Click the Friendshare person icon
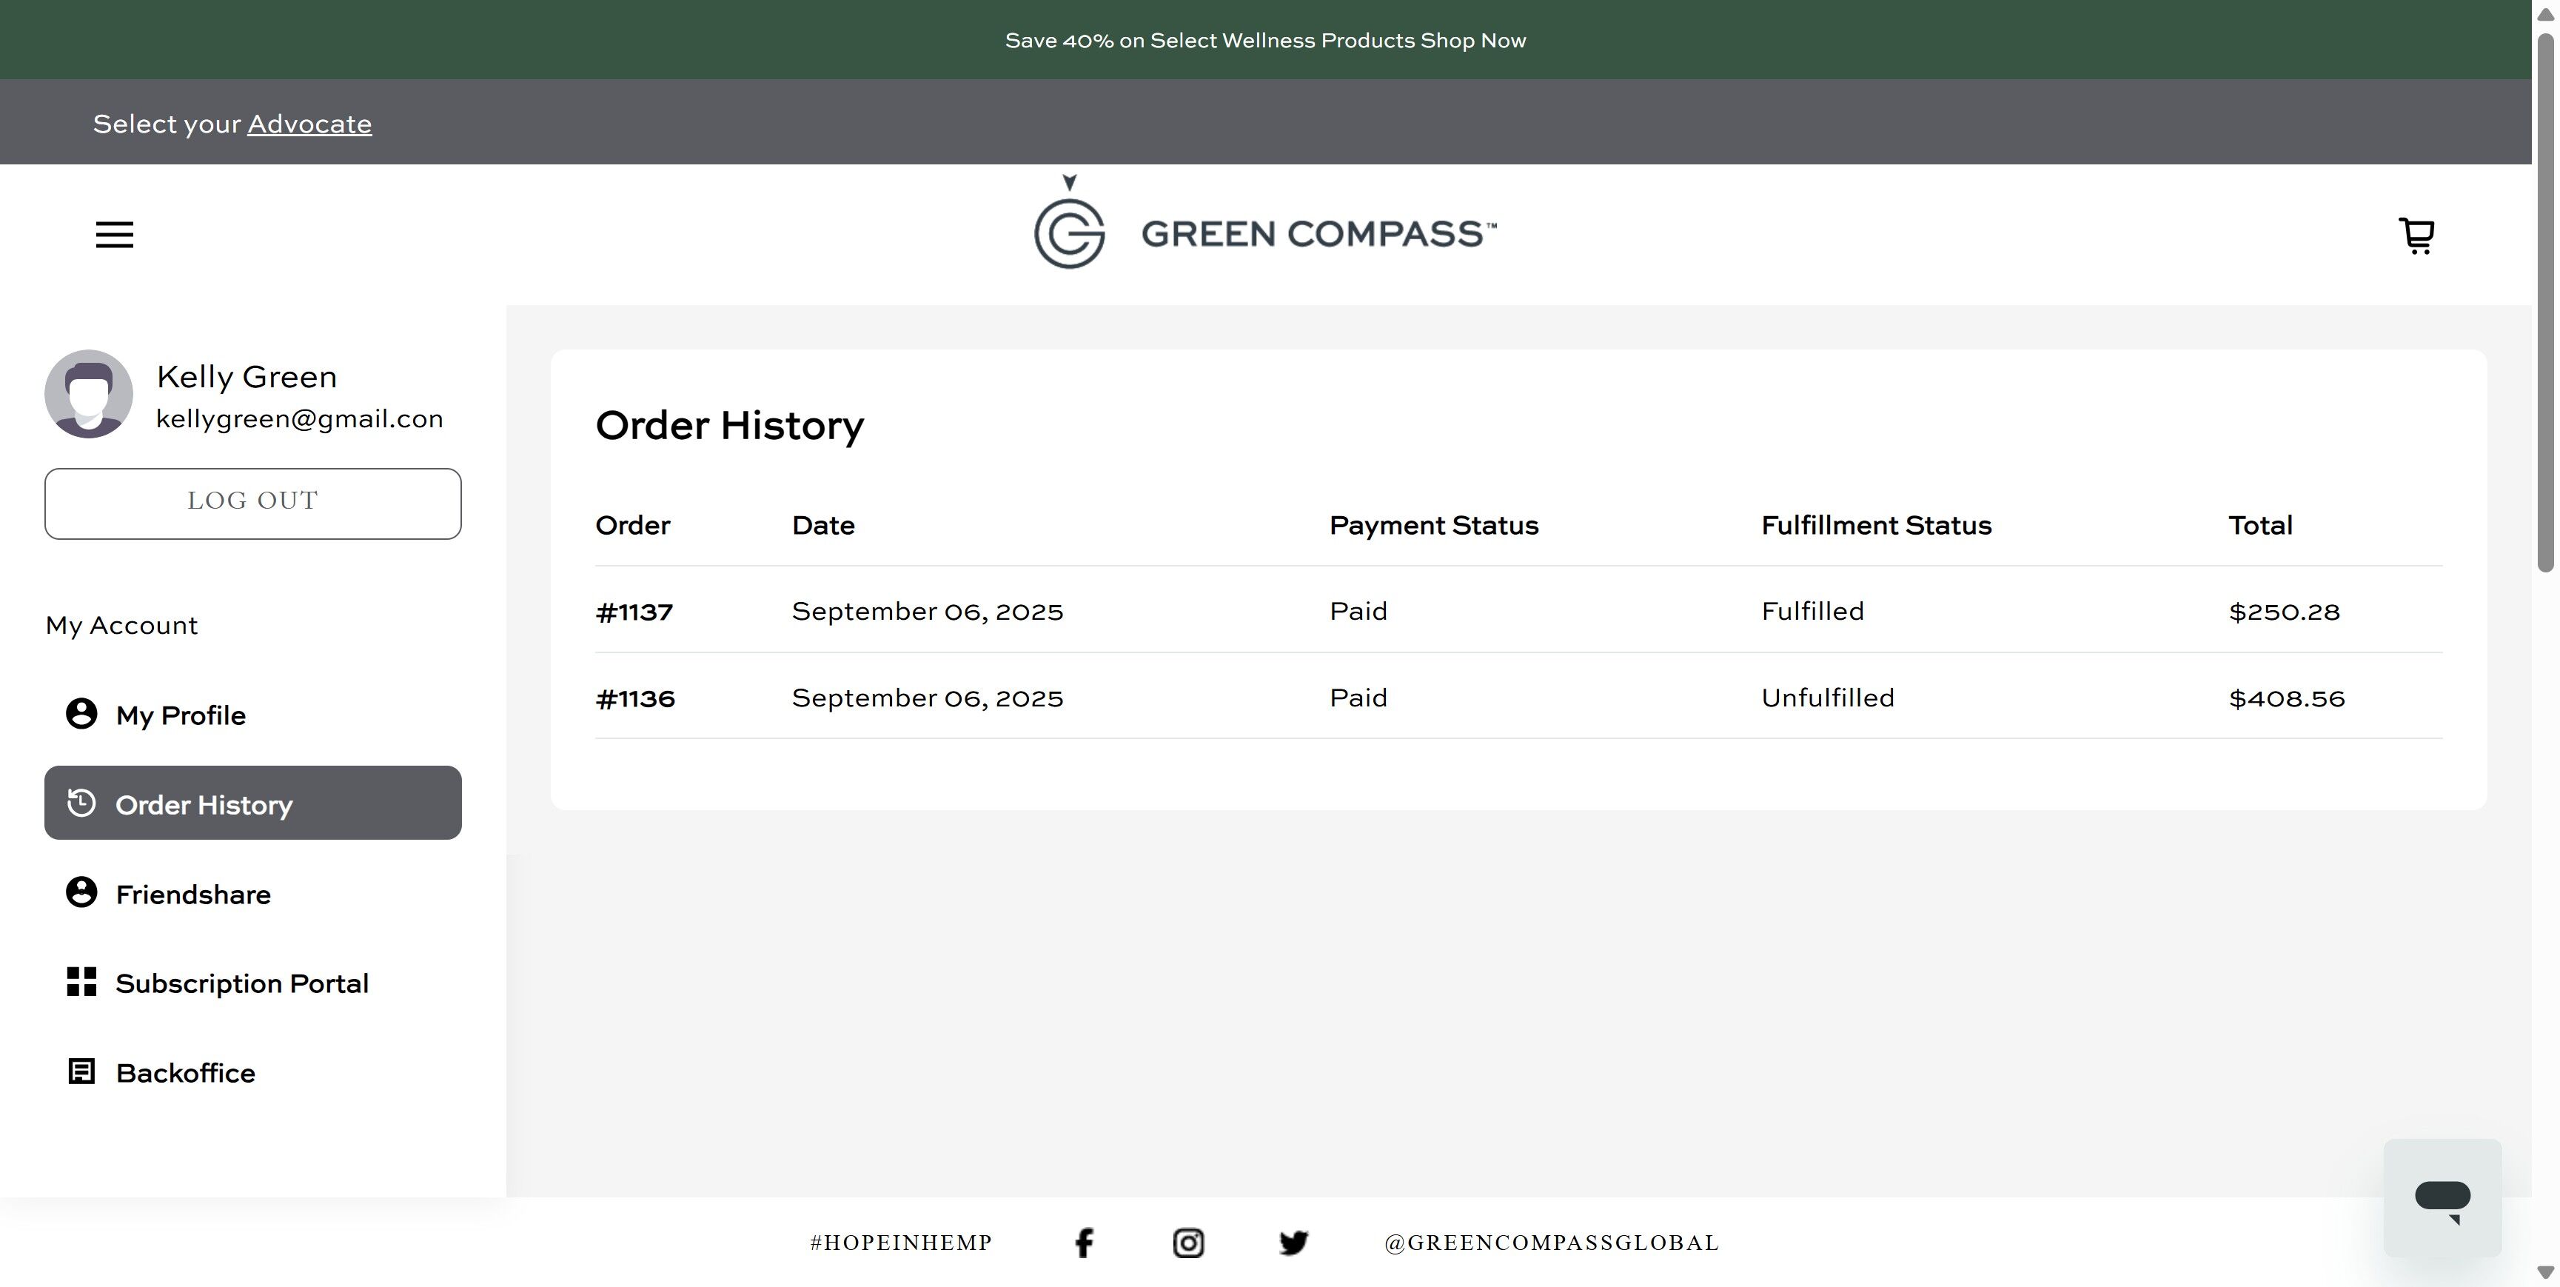Viewport: 2560px width, 1287px height. (x=81, y=892)
